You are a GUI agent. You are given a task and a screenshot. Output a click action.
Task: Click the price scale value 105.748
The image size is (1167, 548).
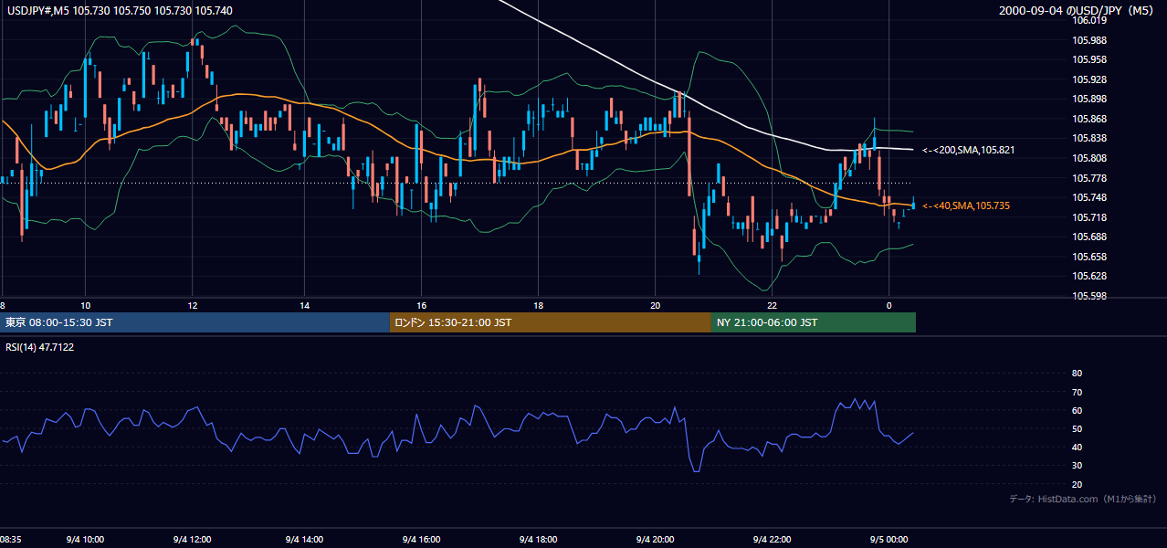tap(1088, 197)
